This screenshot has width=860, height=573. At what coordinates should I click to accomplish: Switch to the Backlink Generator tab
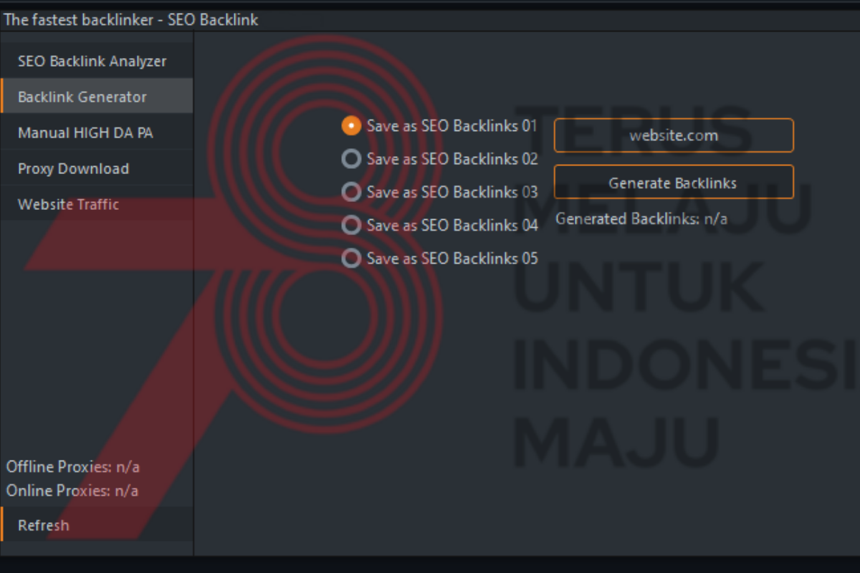82,97
